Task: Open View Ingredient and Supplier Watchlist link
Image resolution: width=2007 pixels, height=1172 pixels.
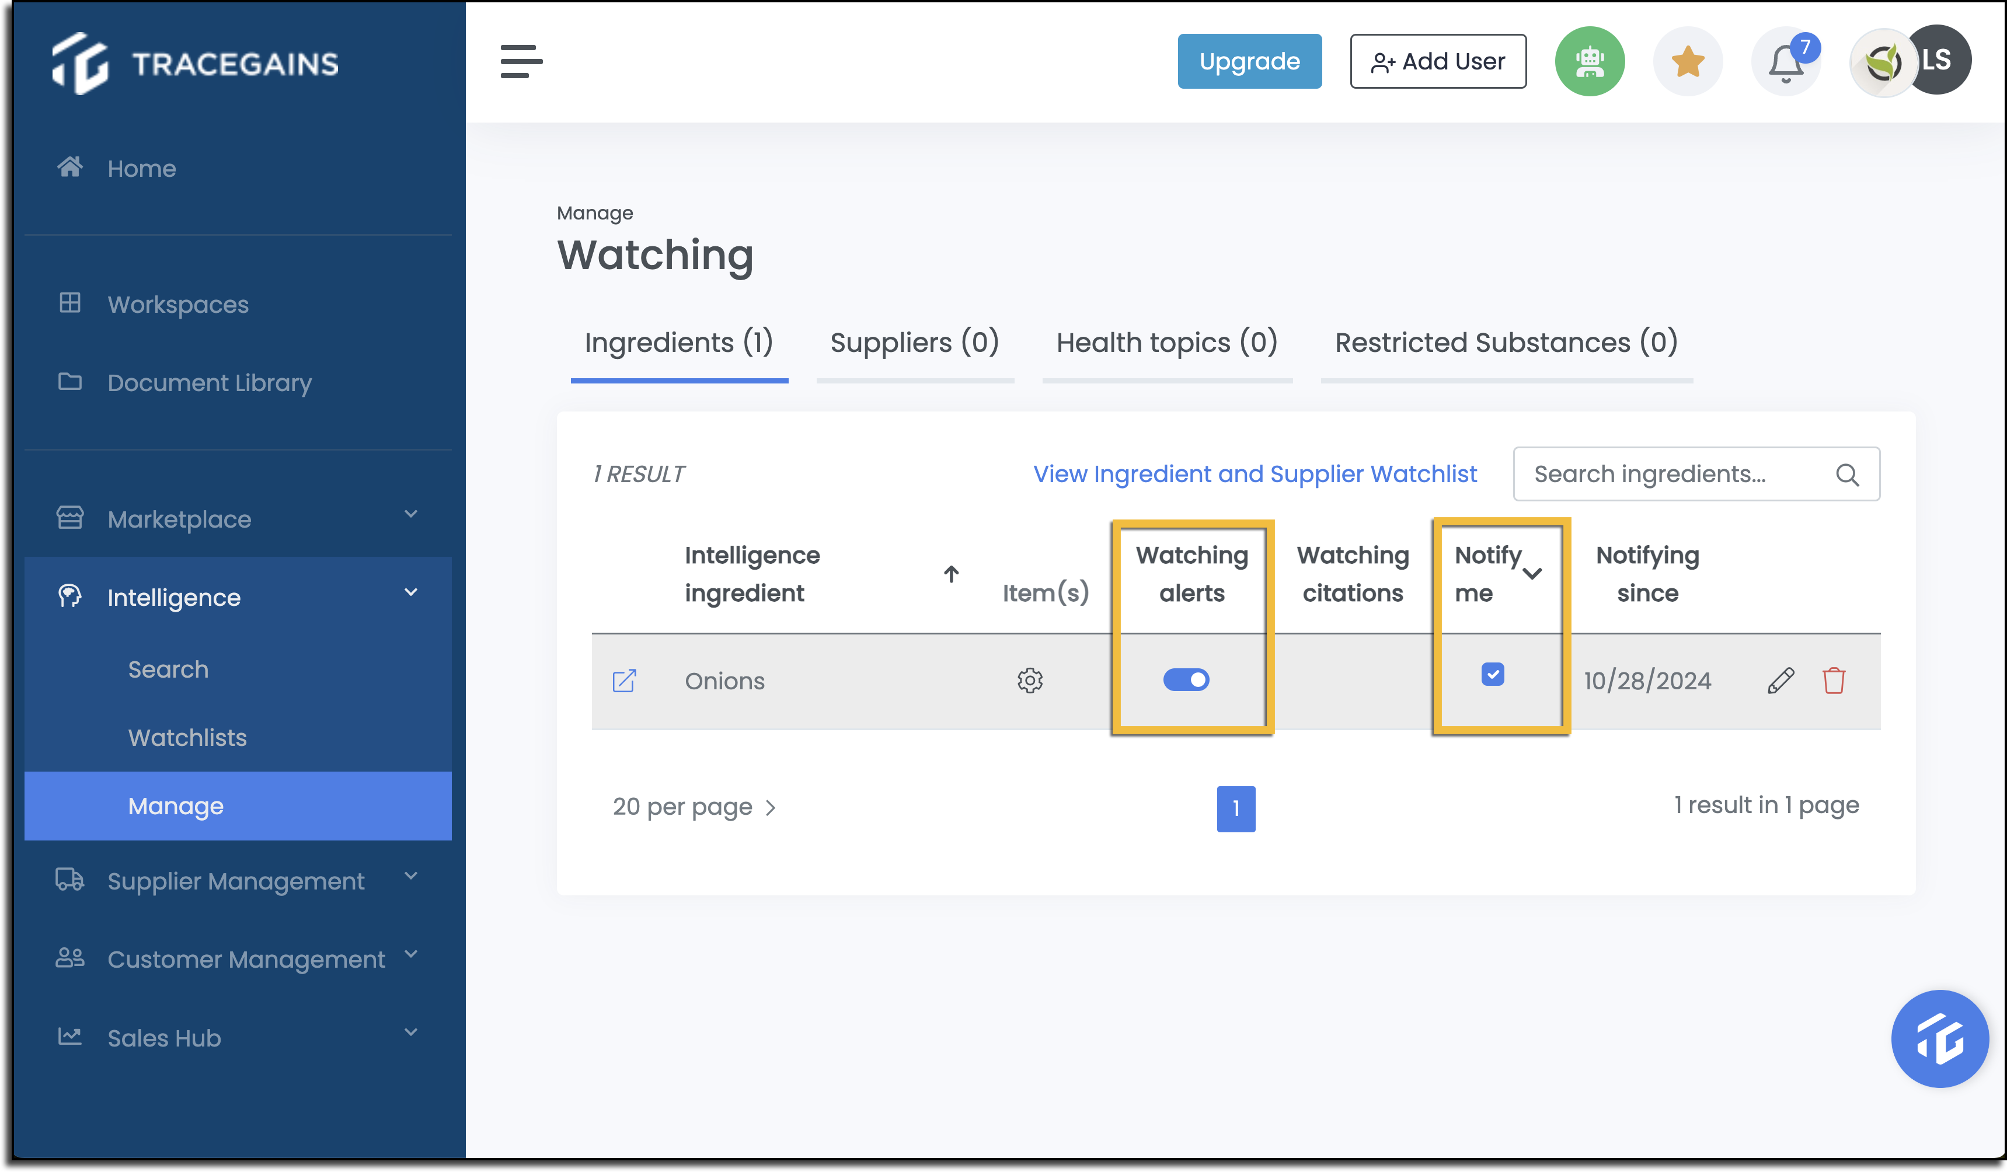Action: 1255,475
